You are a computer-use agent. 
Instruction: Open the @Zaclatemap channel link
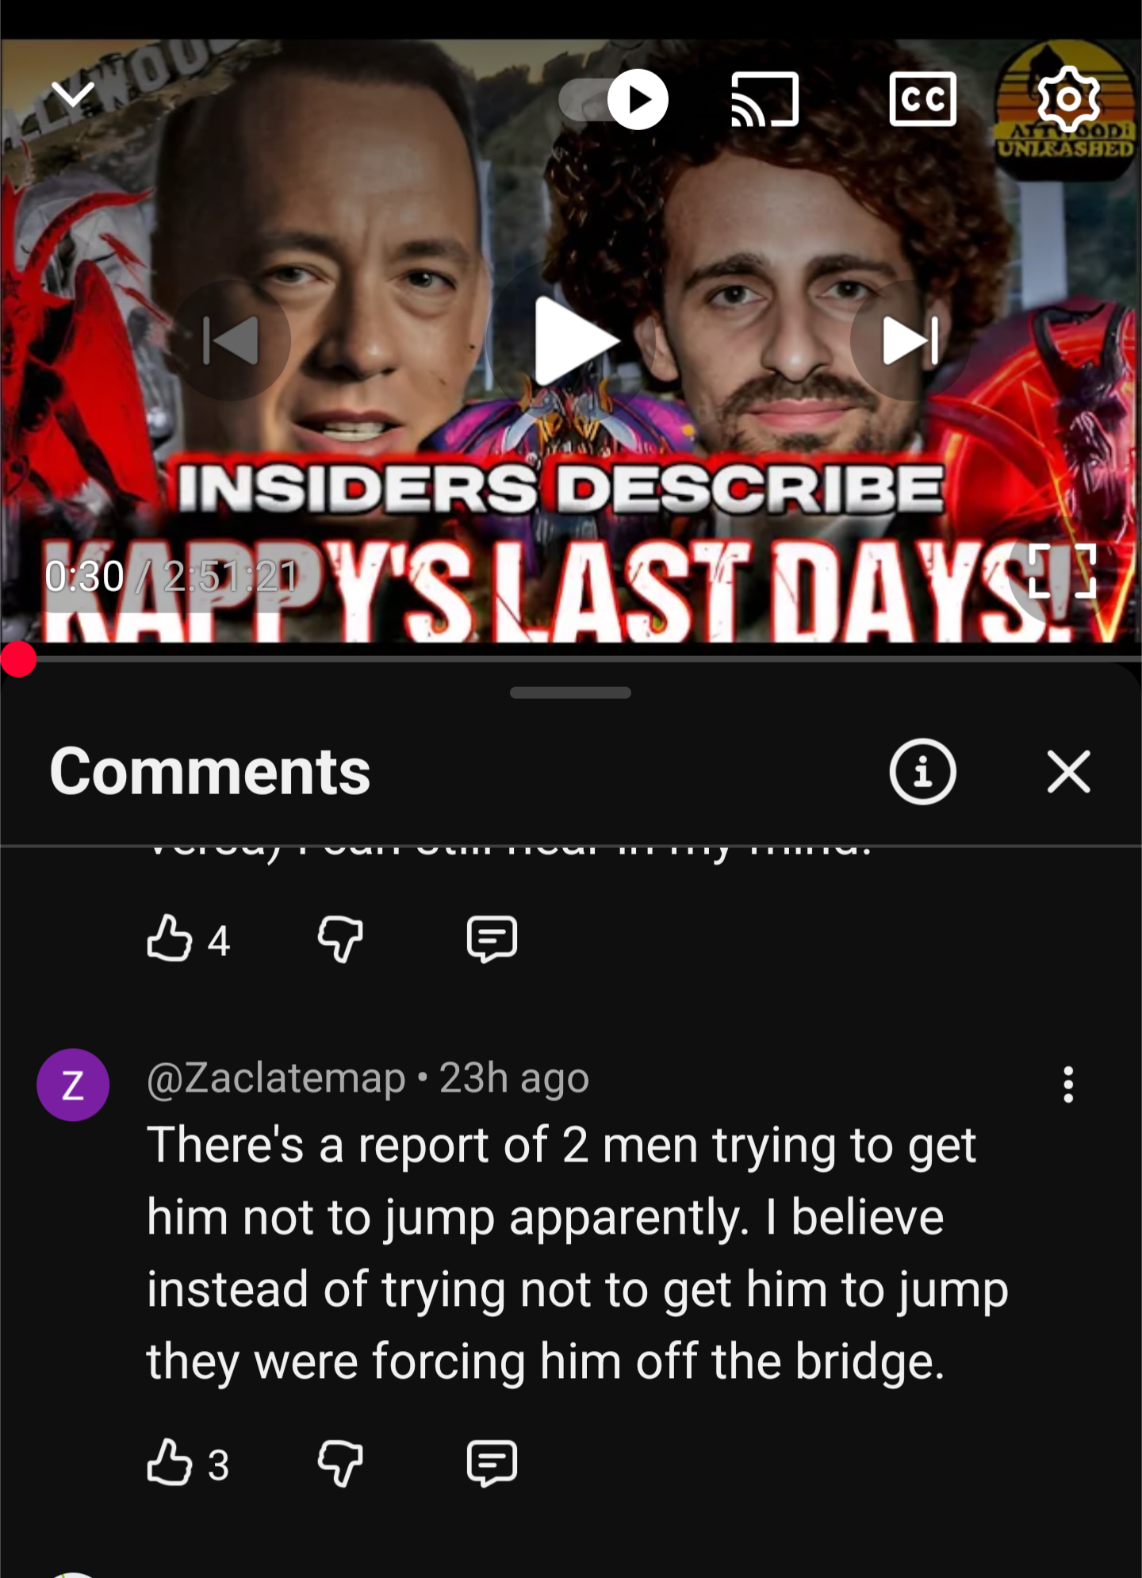pyautogui.click(x=276, y=1078)
